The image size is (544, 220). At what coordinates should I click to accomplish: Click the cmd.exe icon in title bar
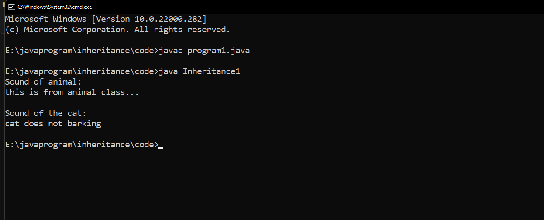pos(12,7)
